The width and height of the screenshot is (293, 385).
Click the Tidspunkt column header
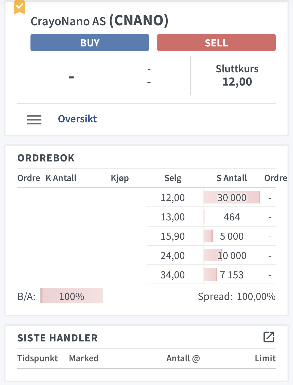point(38,358)
